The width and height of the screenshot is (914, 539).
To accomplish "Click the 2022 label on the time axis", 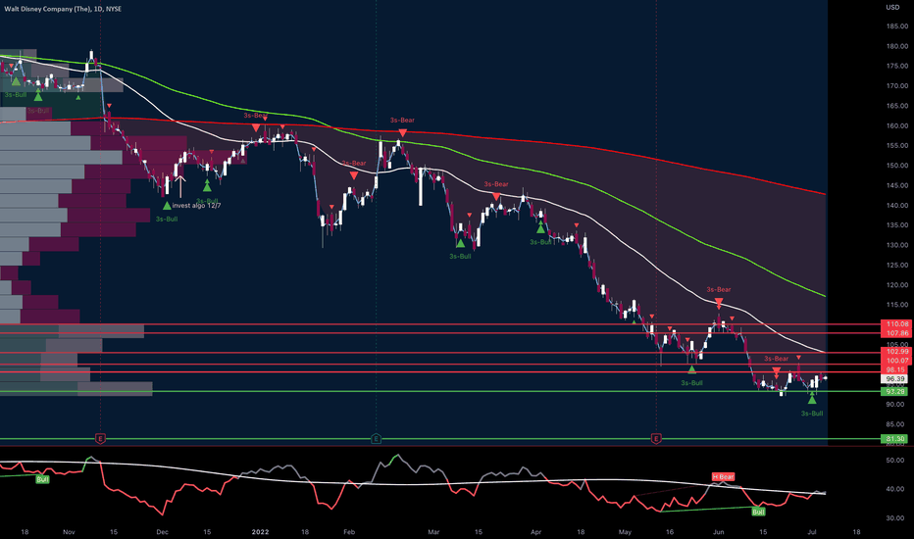I will (x=260, y=532).
